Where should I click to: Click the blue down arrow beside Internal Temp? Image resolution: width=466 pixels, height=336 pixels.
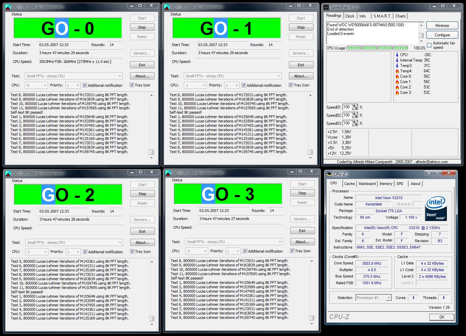pos(397,60)
